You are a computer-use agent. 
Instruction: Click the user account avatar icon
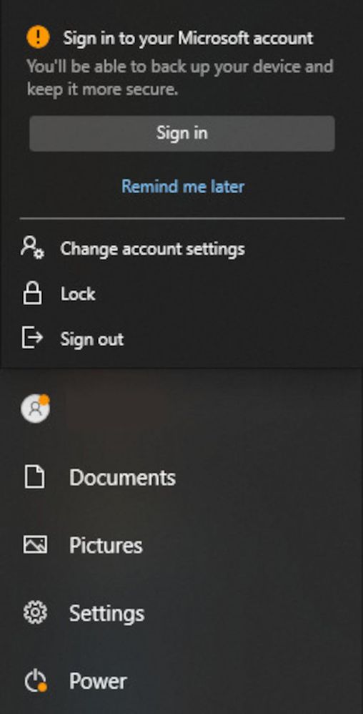tap(36, 408)
